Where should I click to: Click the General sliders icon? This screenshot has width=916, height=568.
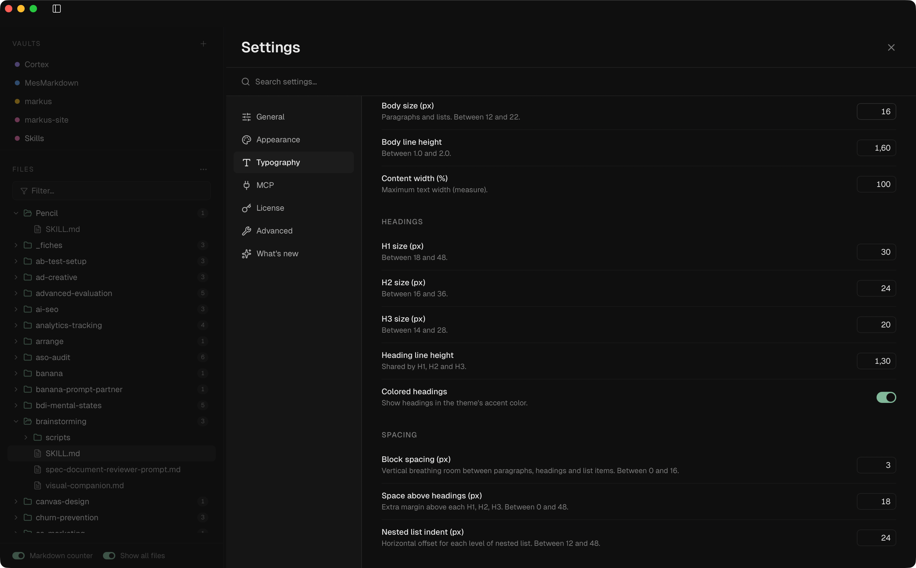tap(247, 117)
